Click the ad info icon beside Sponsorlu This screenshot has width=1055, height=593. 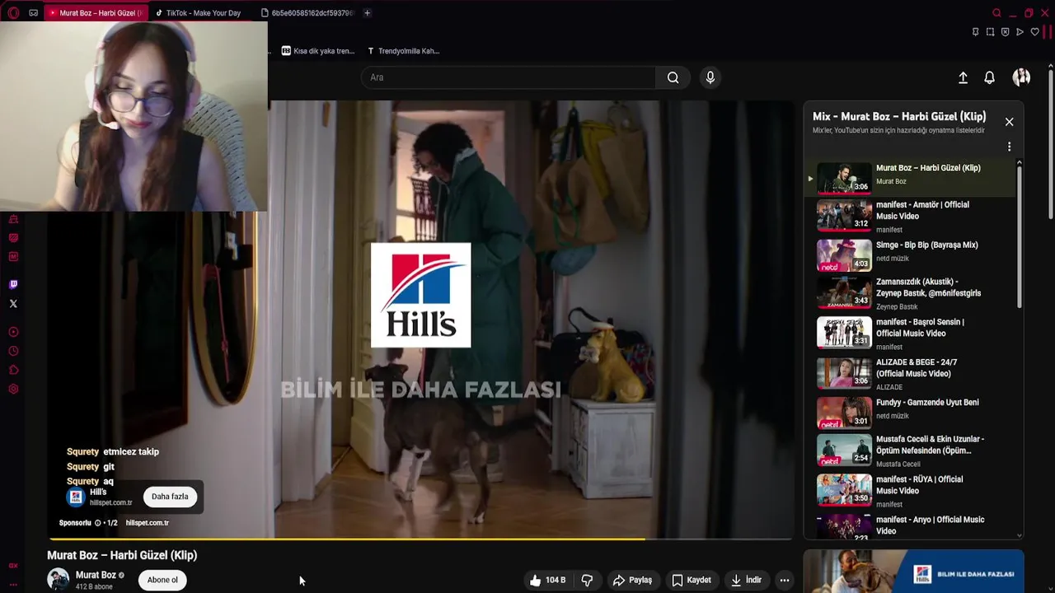click(x=98, y=523)
